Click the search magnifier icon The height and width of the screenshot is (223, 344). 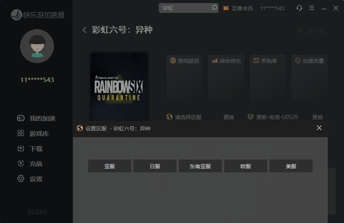(214, 8)
